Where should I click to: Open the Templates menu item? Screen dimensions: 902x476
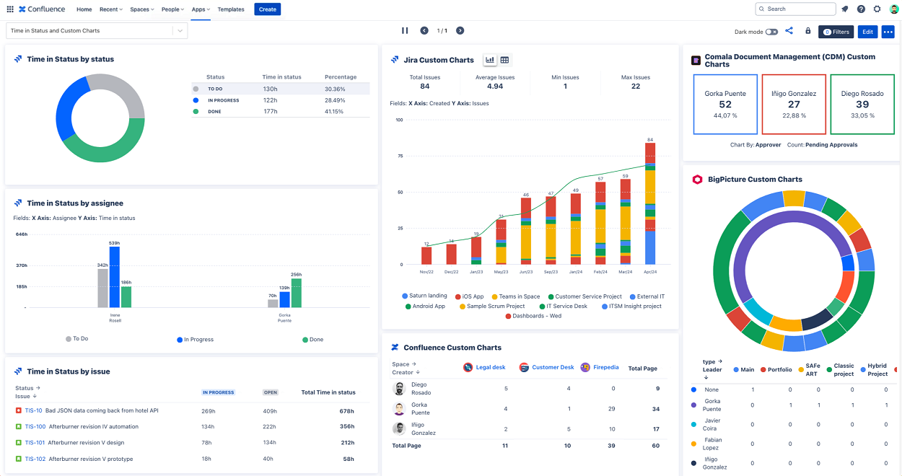click(x=231, y=9)
